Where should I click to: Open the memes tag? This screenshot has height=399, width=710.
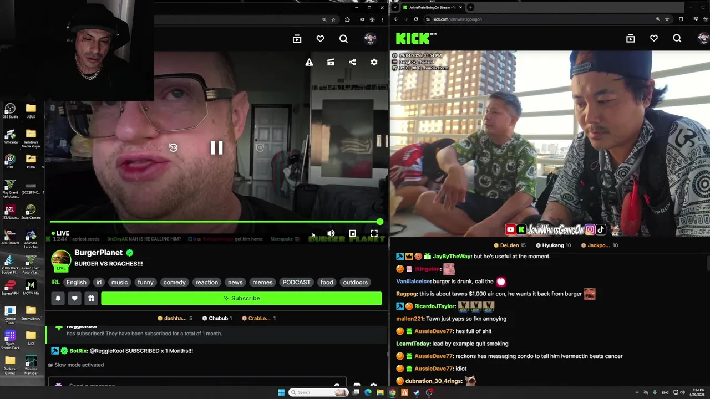pos(262,282)
